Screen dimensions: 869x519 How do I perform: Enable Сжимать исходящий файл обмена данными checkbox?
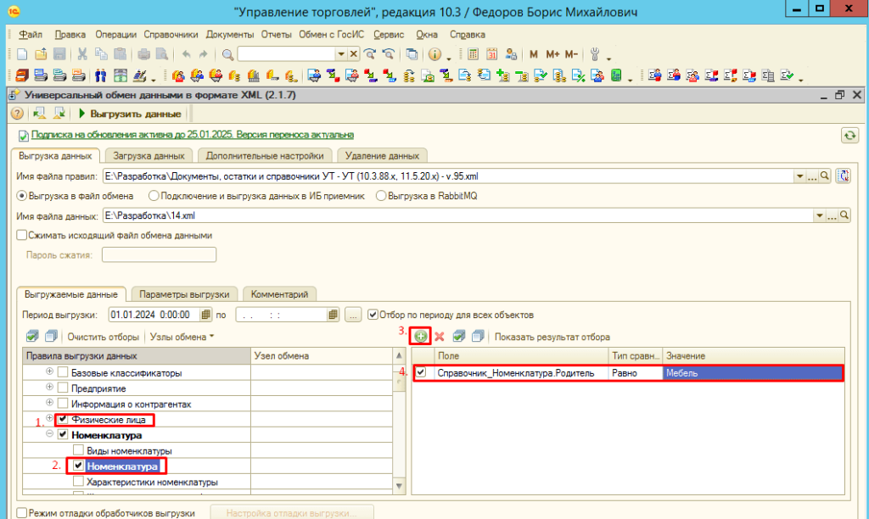[21, 236]
